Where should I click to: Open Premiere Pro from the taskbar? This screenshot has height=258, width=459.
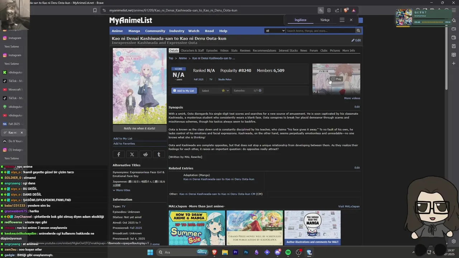coord(235,252)
